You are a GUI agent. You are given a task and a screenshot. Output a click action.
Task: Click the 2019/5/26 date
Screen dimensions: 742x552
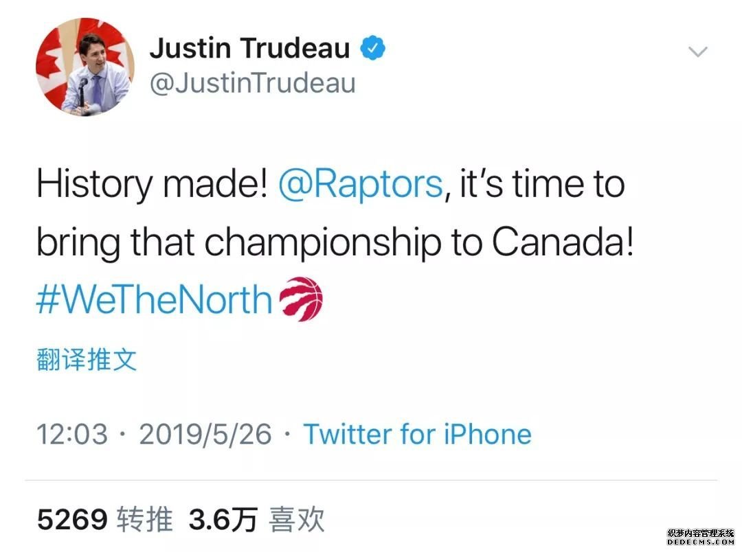205,434
